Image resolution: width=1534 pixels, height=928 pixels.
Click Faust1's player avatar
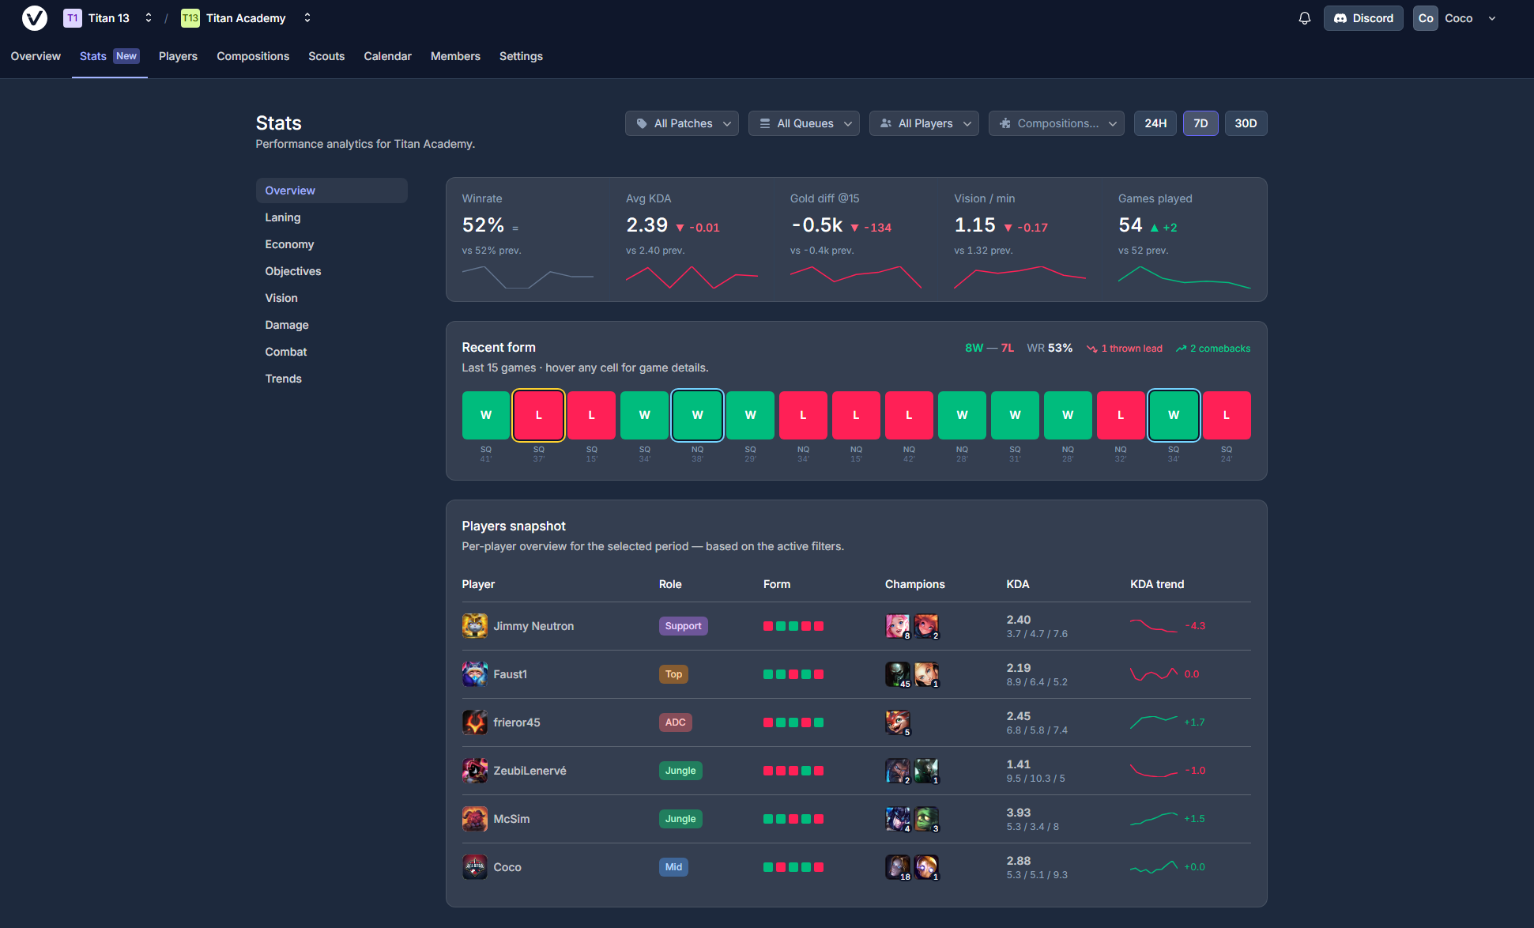[474, 674]
